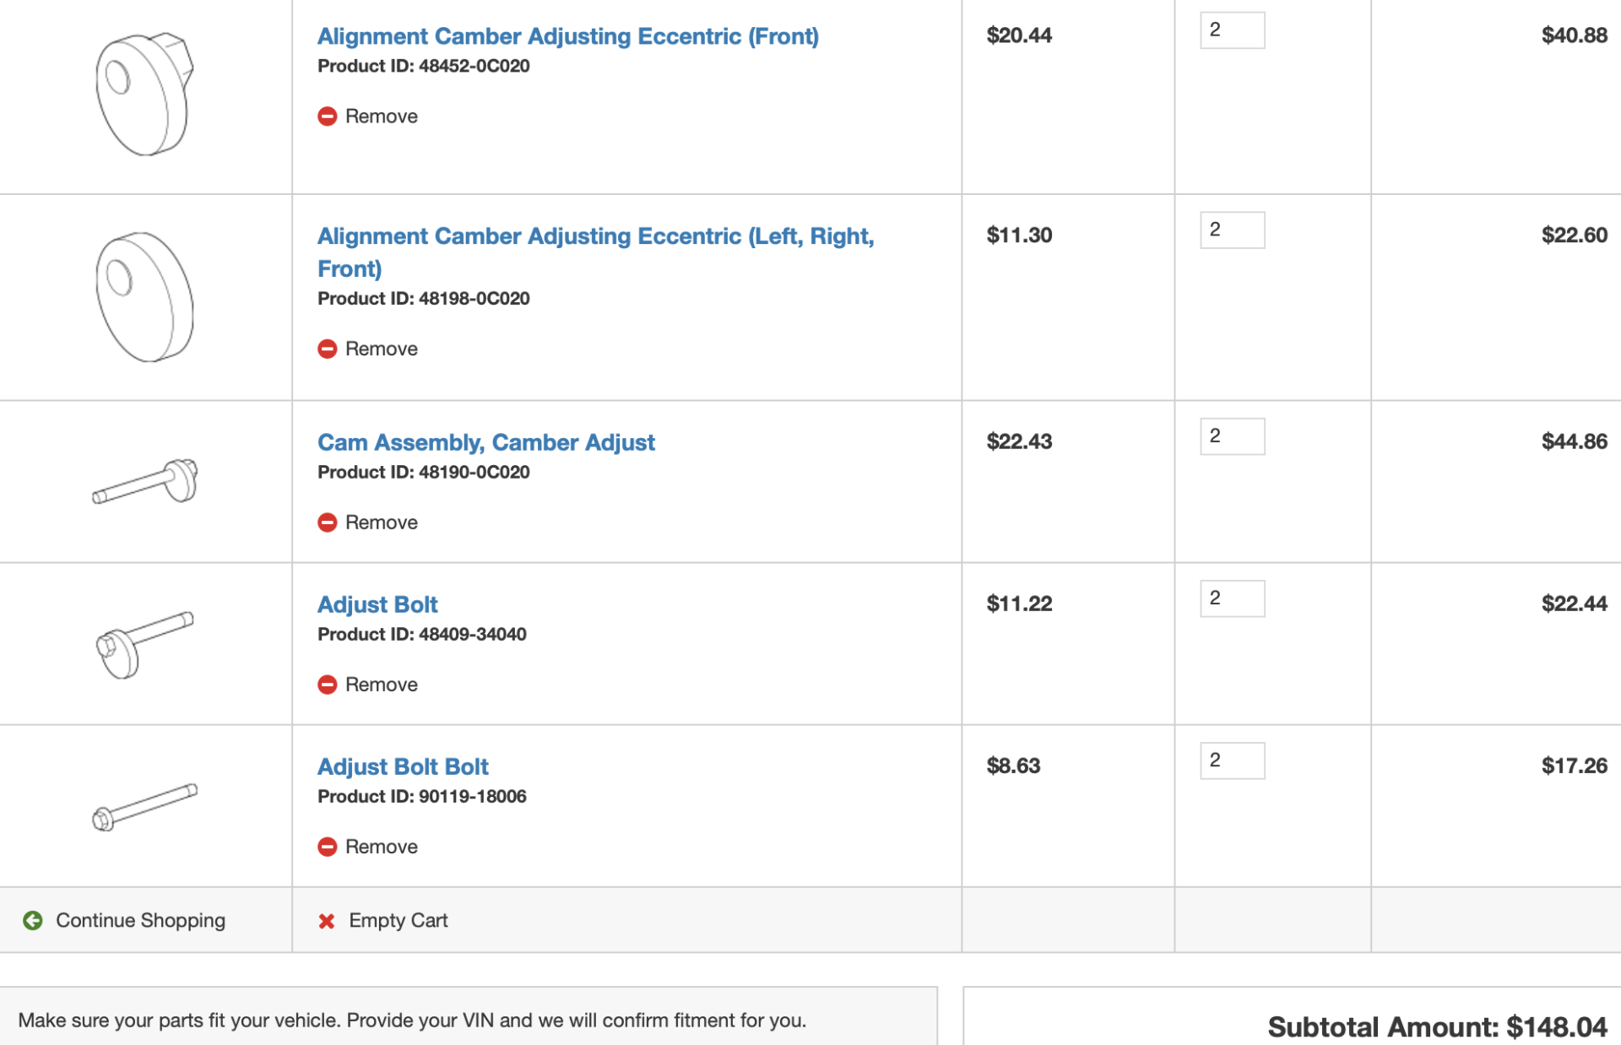Open the Cam Assembly, Camber Adjust link
Viewport: 1621px width, 1045px height.
point(485,442)
